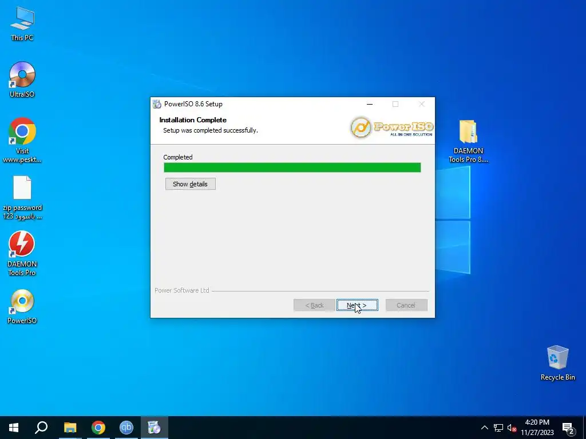Show hidden system tray icons
Screen dimensions: 586x439
(x=484, y=428)
